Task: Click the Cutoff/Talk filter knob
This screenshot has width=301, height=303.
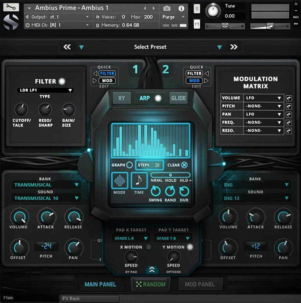Action: pyautogui.click(x=21, y=110)
